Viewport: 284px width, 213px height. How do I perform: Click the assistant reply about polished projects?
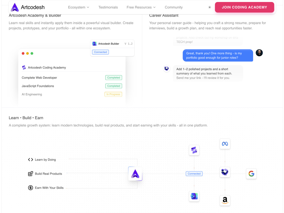click(208, 73)
